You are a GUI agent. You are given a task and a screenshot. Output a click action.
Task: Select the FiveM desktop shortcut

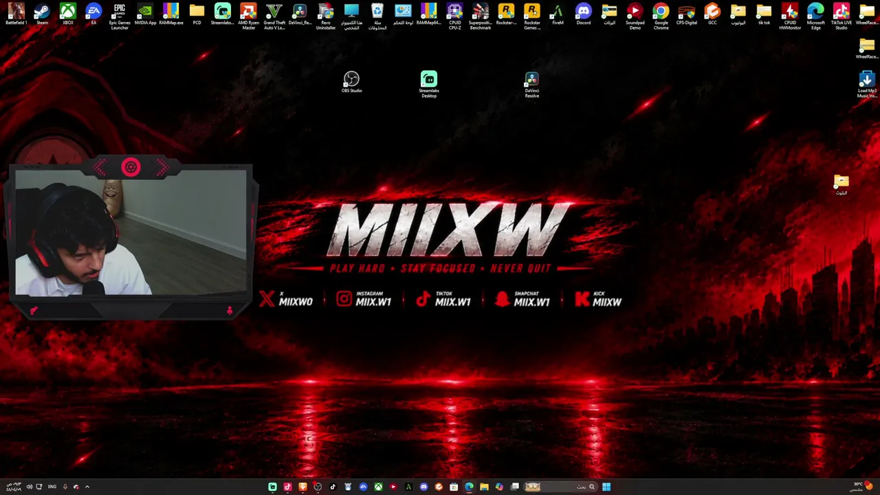pyautogui.click(x=558, y=14)
